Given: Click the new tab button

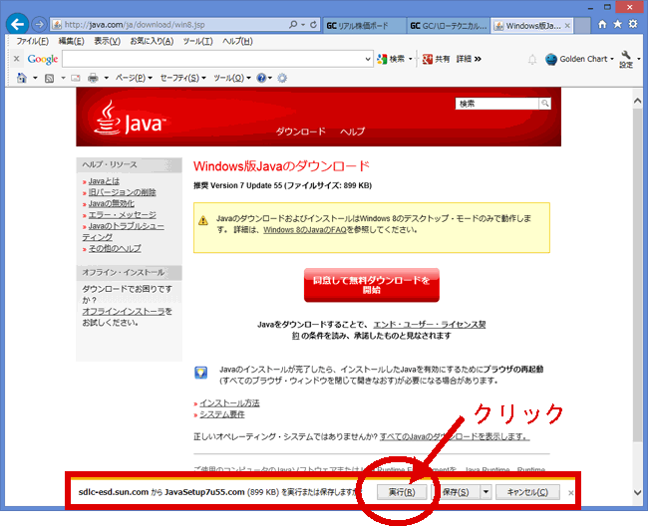Looking at the screenshot, I should click(582, 26).
